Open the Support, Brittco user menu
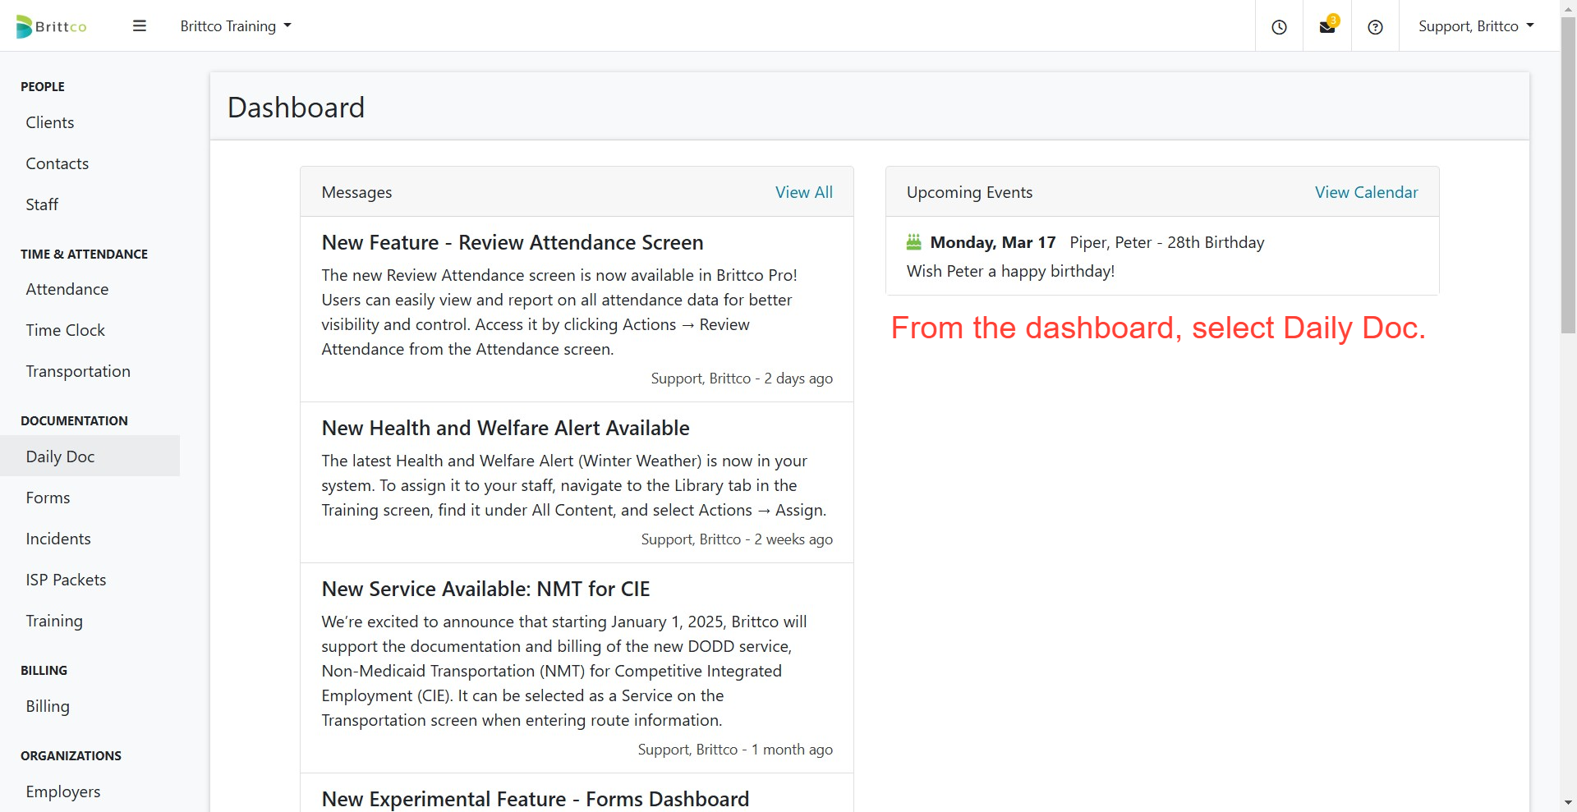The width and height of the screenshot is (1577, 812). click(x=1476, y=26)
